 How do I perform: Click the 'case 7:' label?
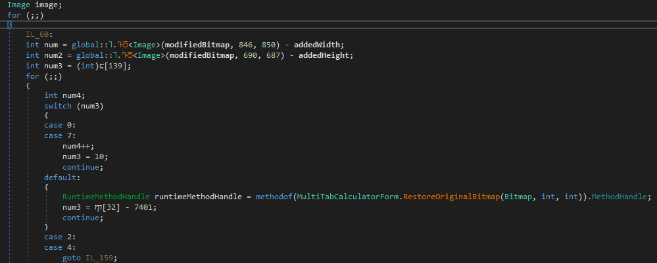pyautogui.click(x=60, y=135)
